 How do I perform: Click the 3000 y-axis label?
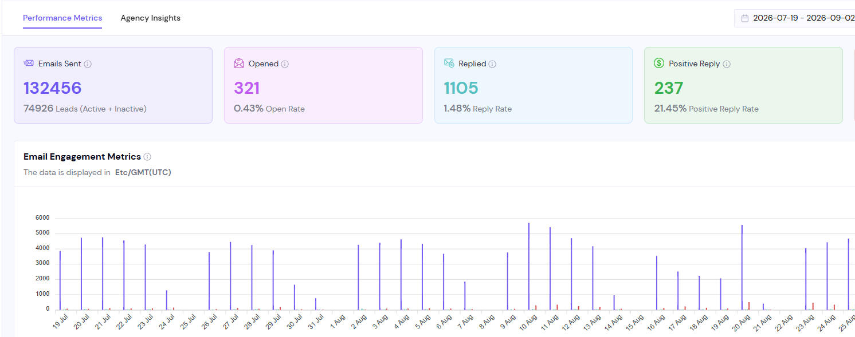[x=42, y=264]
